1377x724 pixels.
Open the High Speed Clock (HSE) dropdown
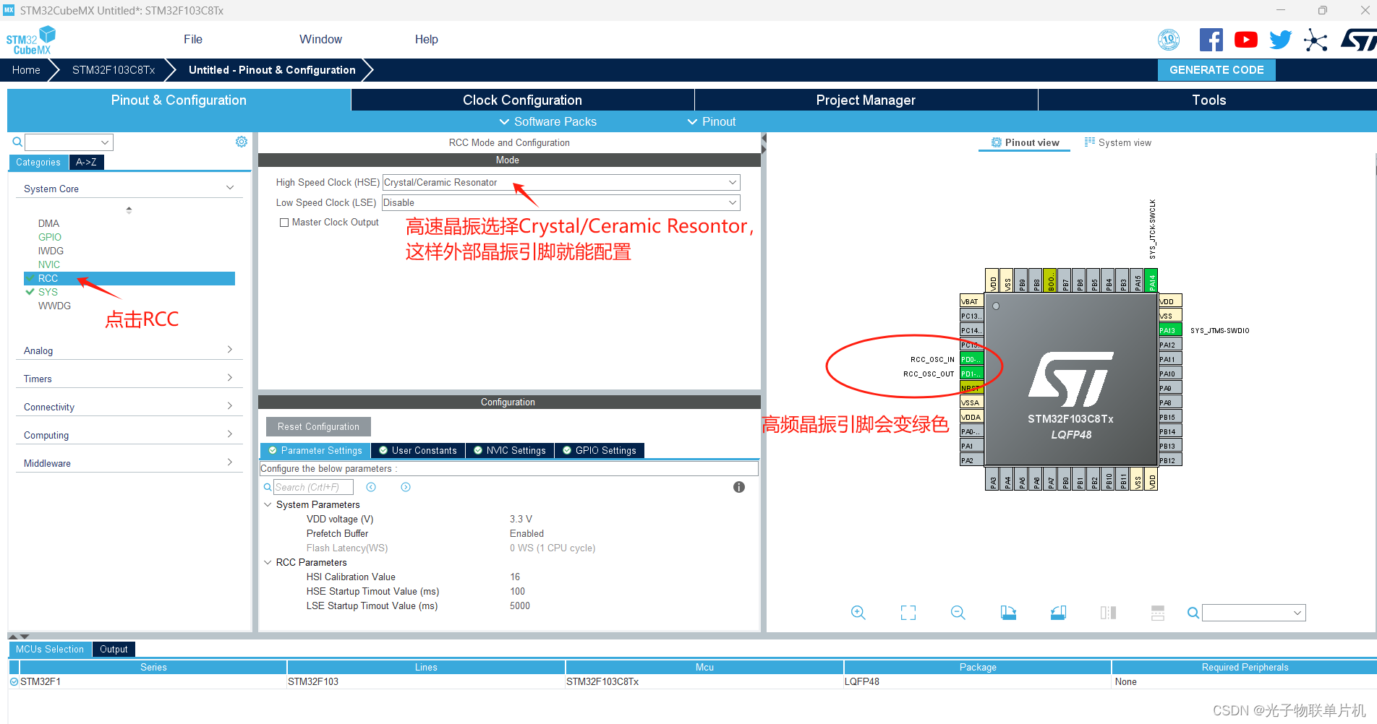click(561, 182)
